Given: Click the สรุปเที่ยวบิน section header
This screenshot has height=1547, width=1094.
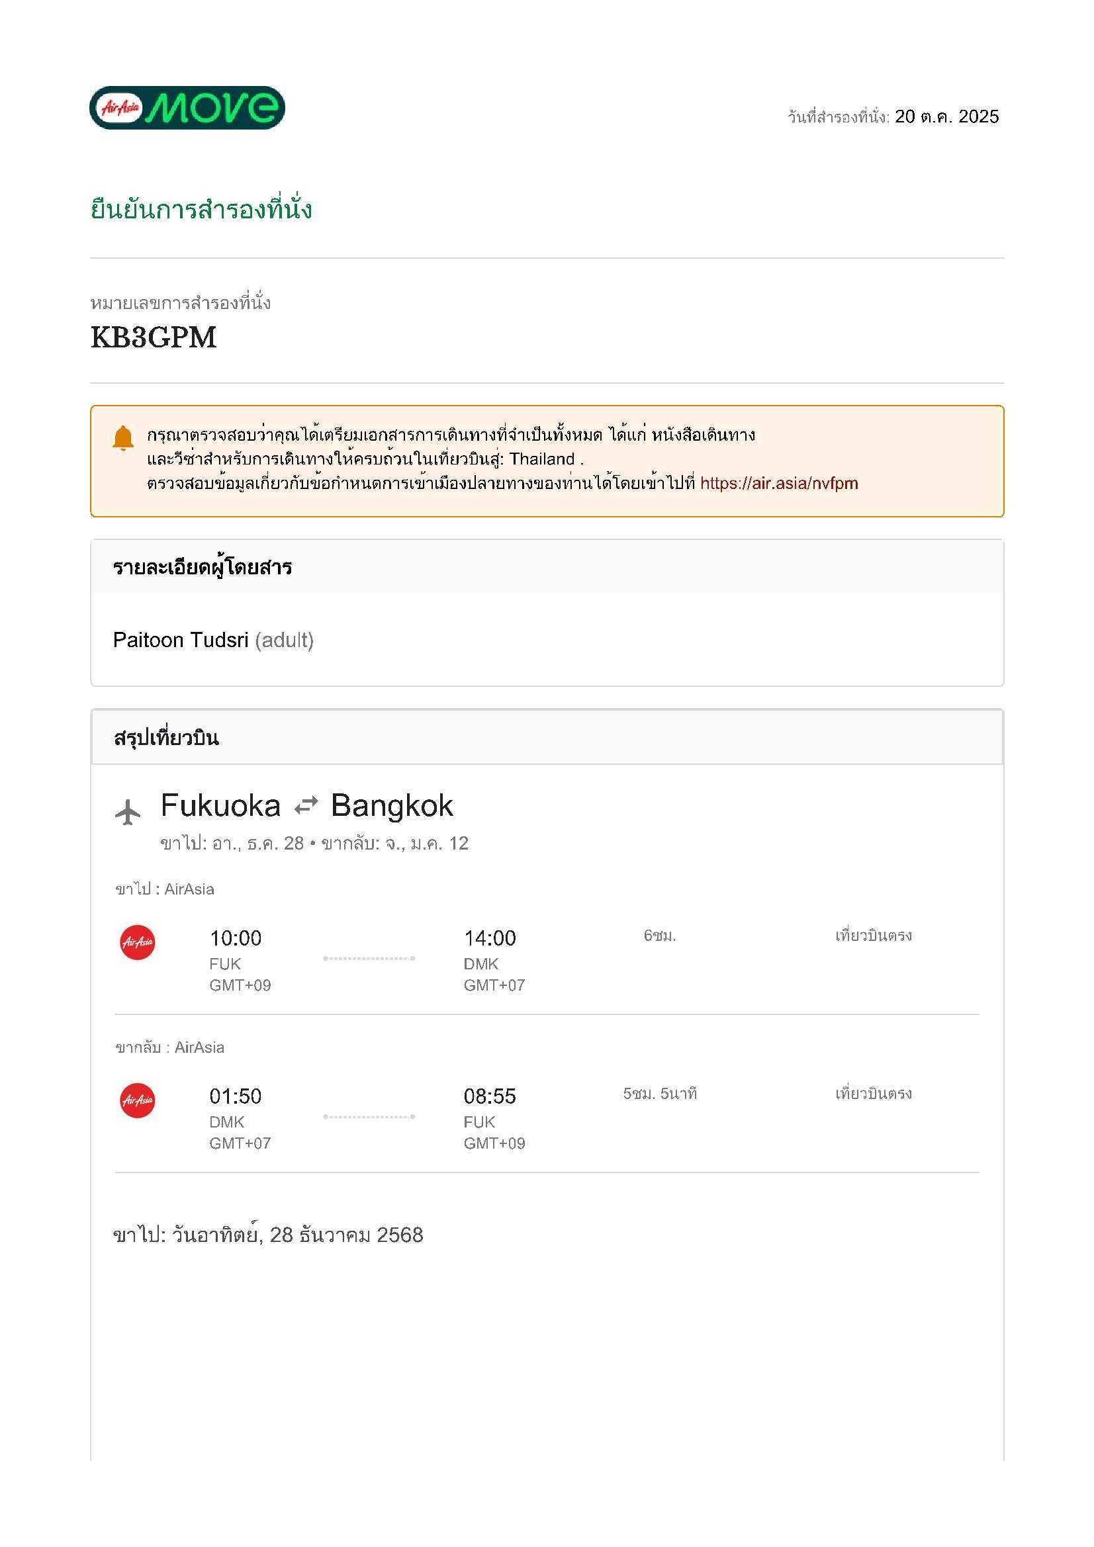Looking at the screenshot, I should point(167,738).
